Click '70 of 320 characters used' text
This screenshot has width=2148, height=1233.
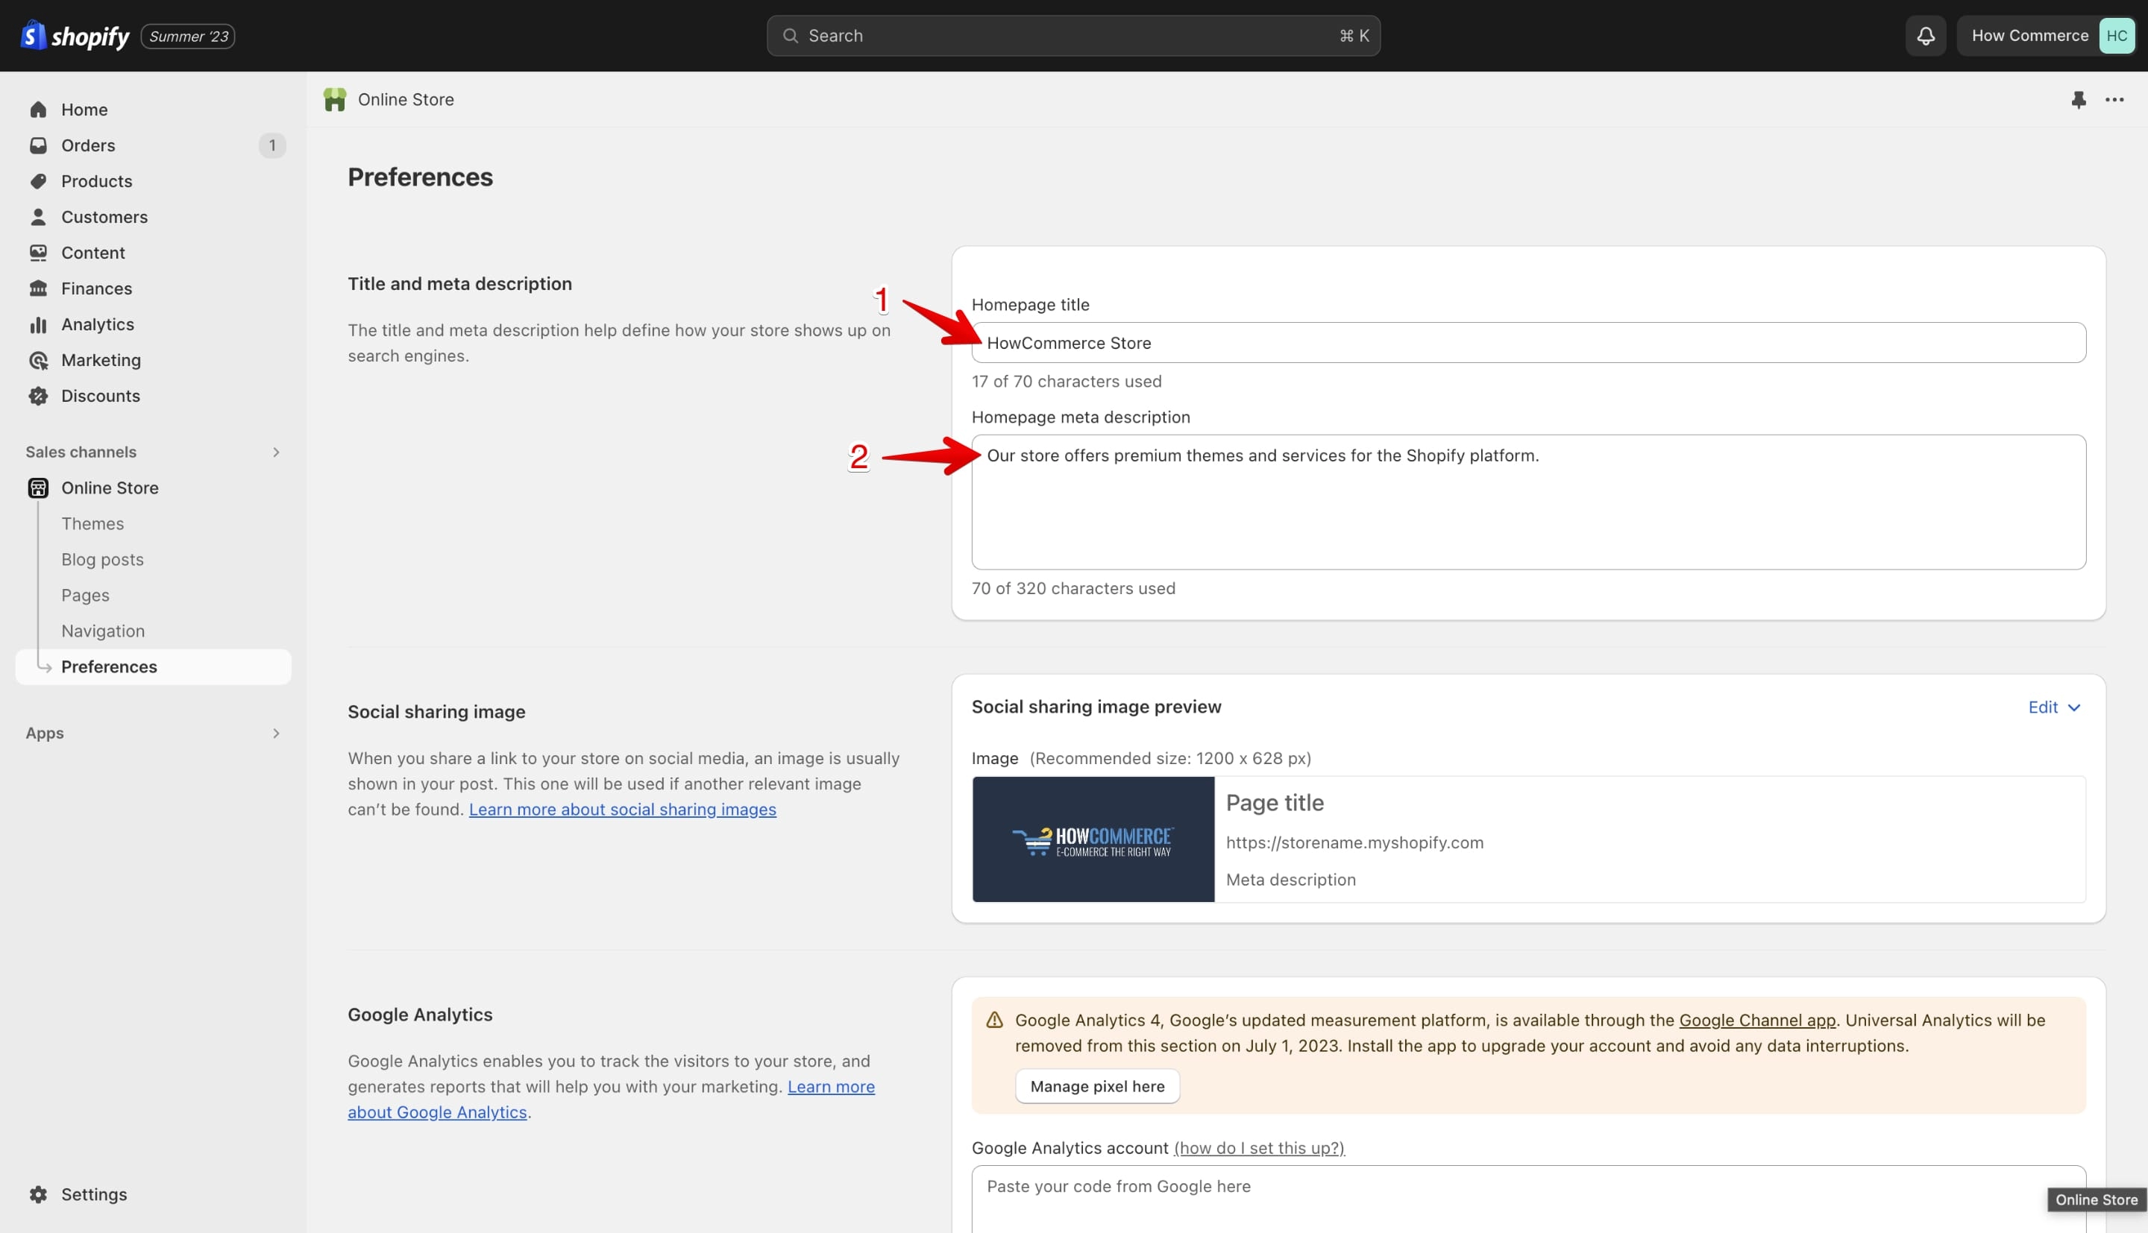click(x=1073, y=589)
